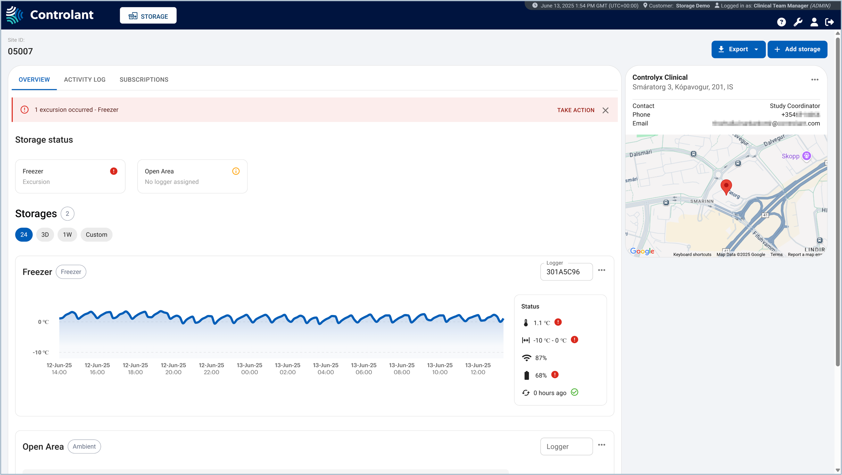The width and height of the screenshot is (842, 475).
Task: Dismiss the excursion alert banner
Action: [x=605, y=110]
